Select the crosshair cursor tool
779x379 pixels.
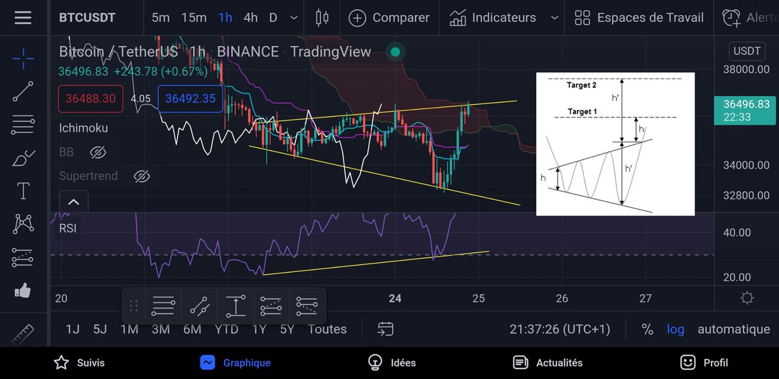coord(23,58)
